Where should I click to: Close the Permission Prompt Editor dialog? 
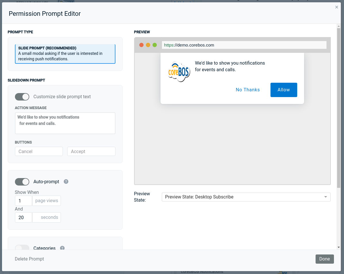pyautogui.click(x=337, y=7)
